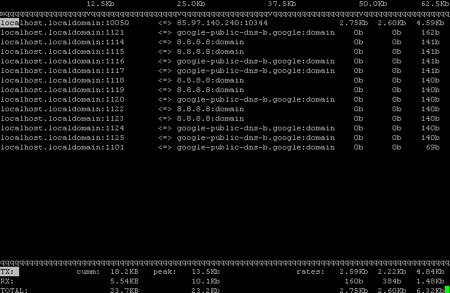
Task: Select localhost.localdomain:10050 source entry
Action: (x=65, y=23)
